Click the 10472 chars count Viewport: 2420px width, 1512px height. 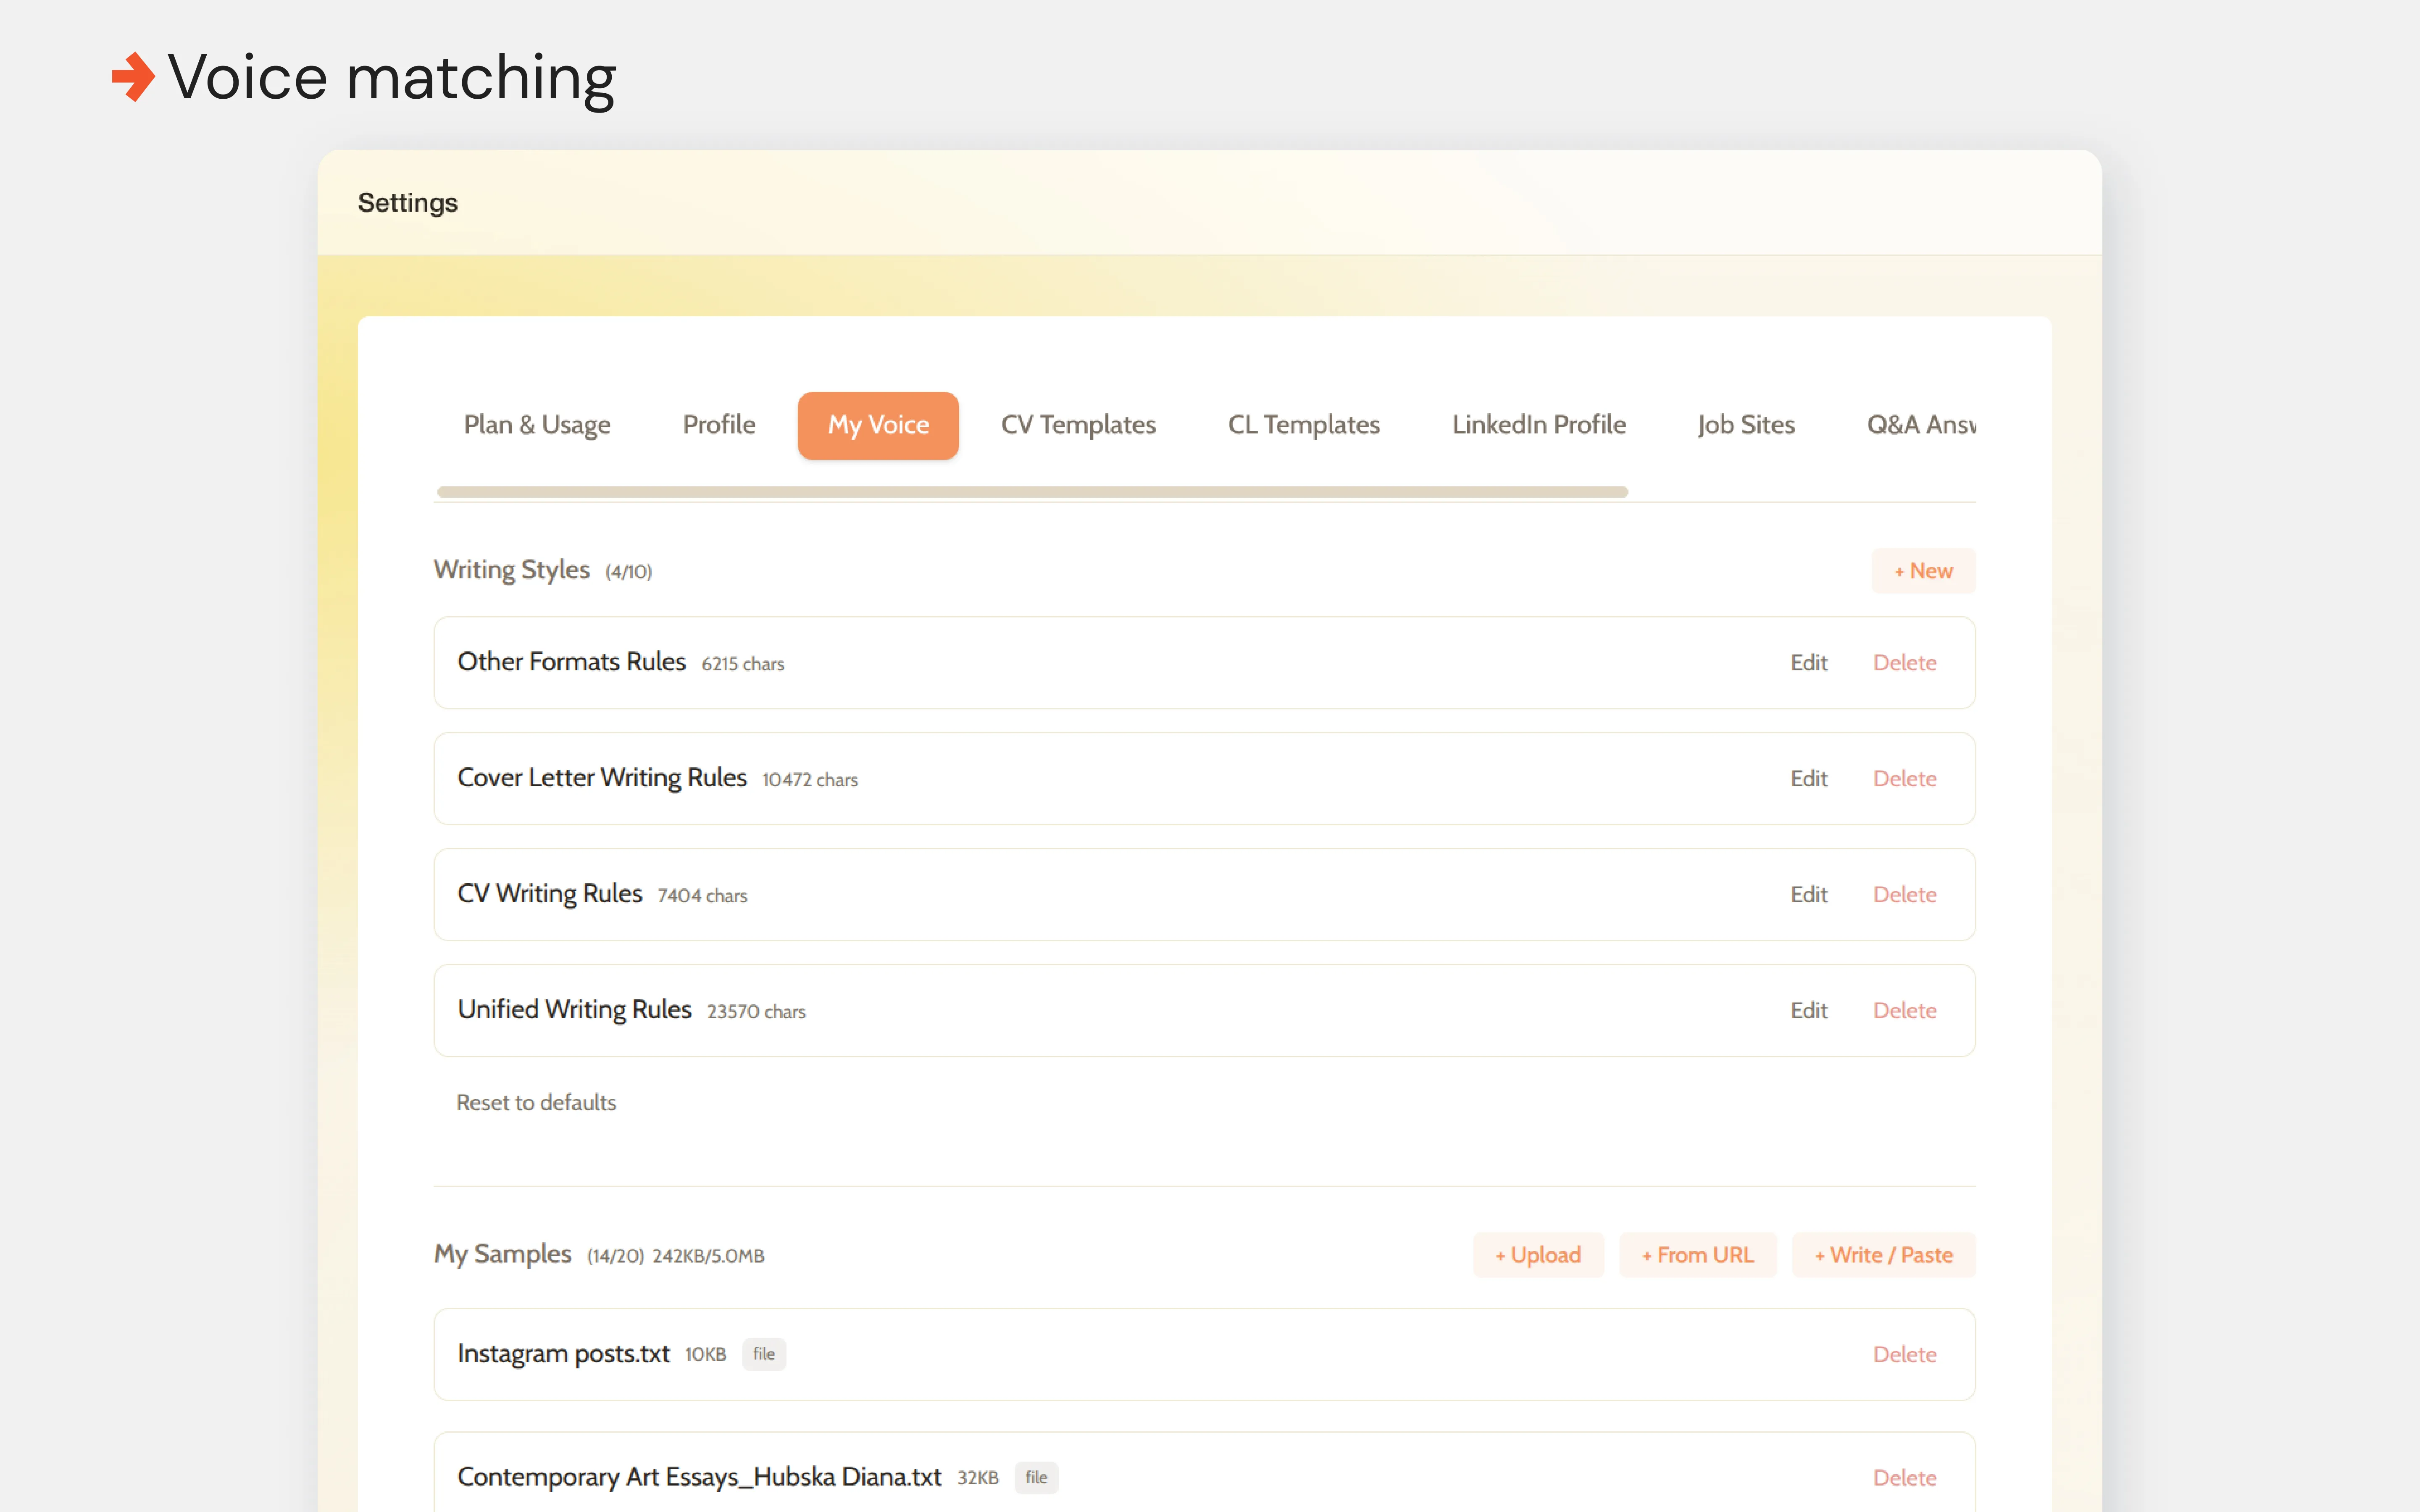(810, 780)
